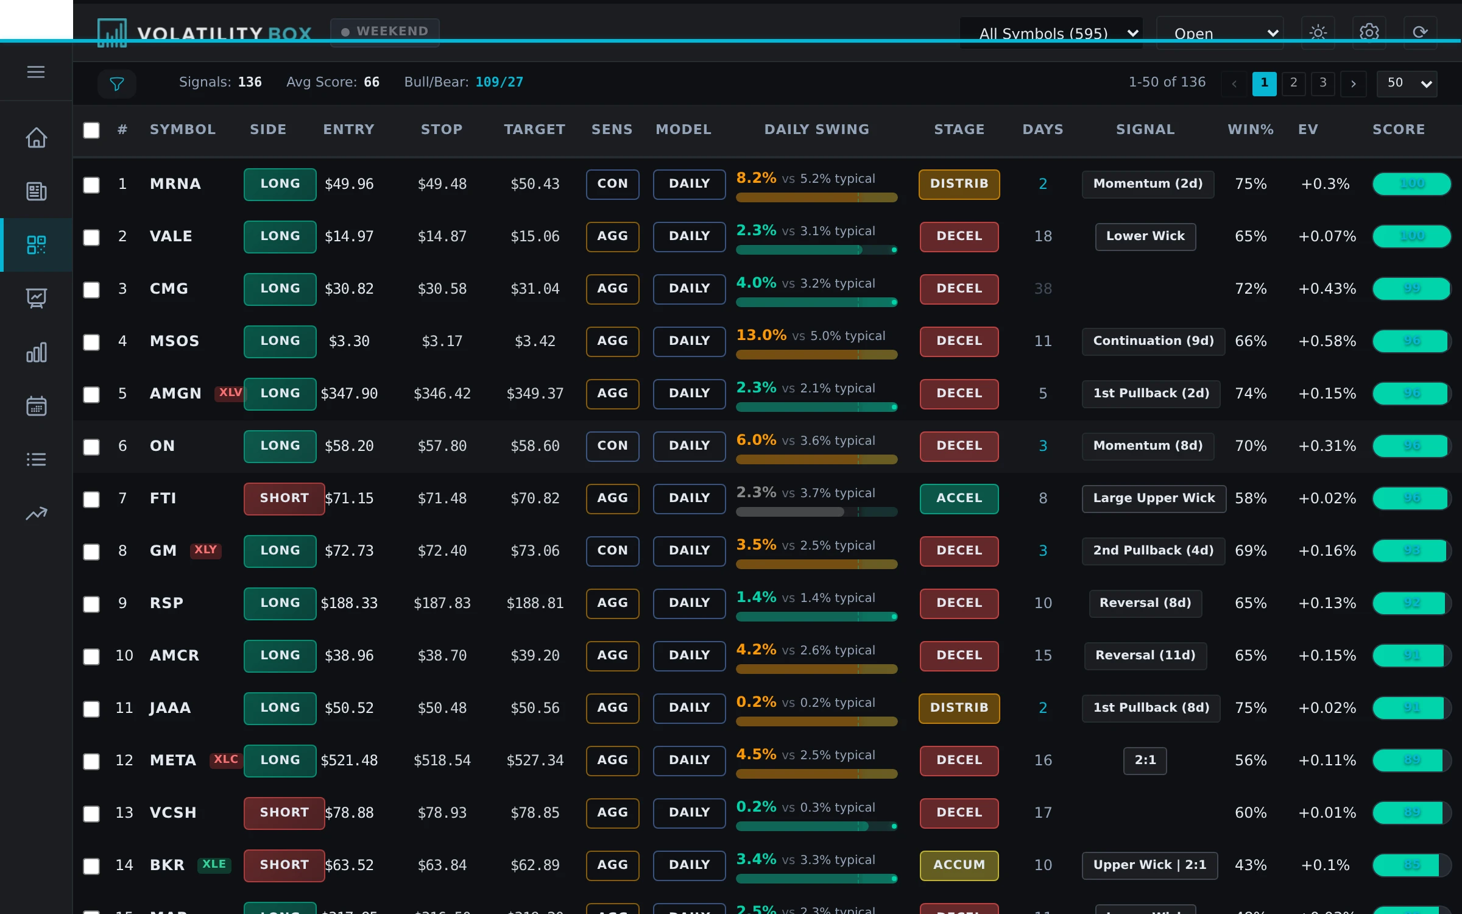Sort by WIN% column header
1462x914 pixels.
[1250, 129]
